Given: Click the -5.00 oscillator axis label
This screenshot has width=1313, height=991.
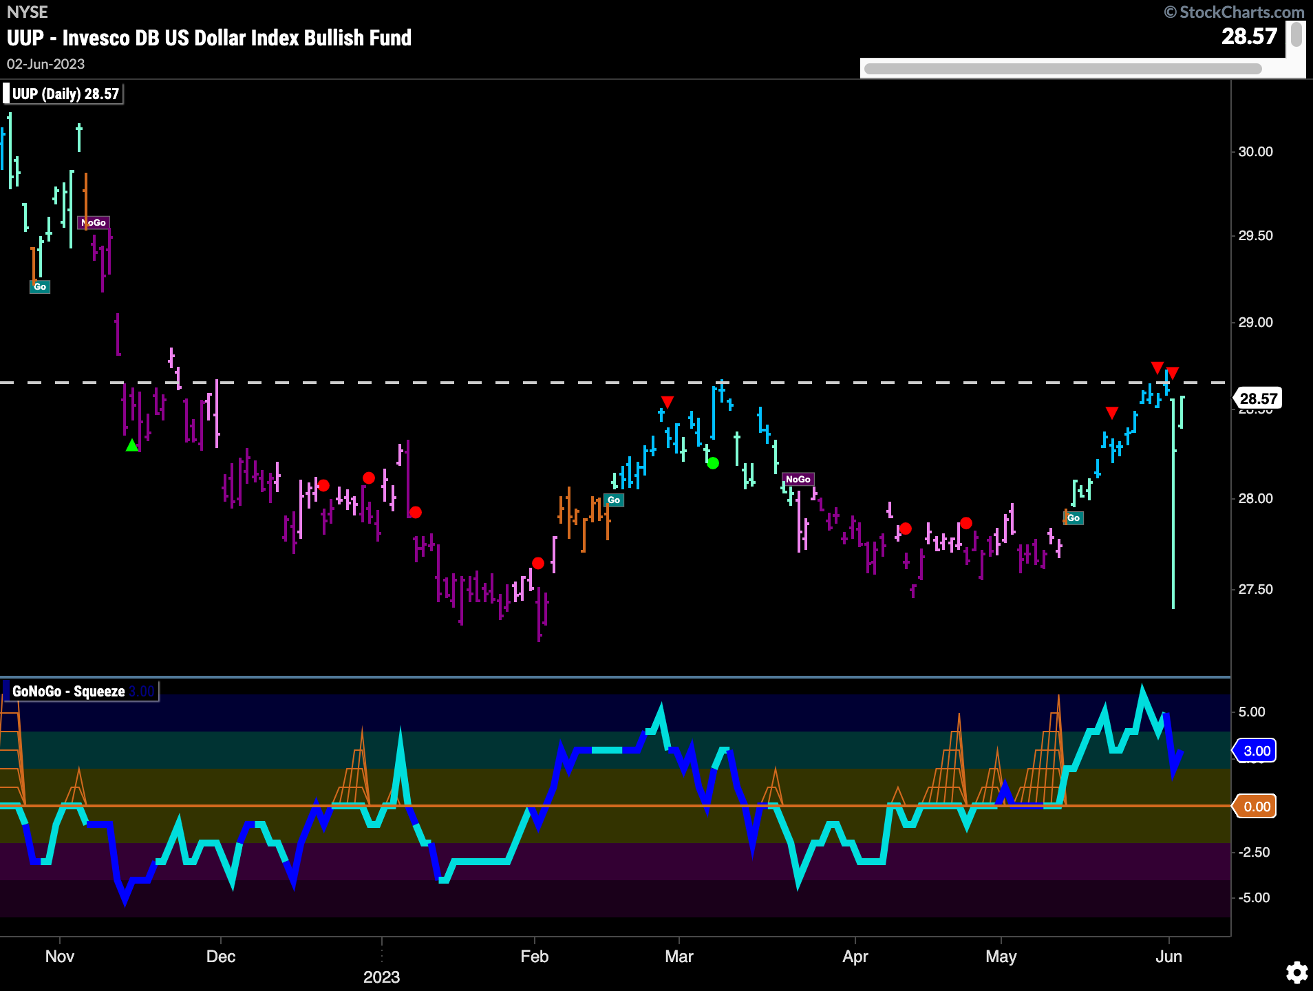Looking at the screenshot, I should [1254, 897].
